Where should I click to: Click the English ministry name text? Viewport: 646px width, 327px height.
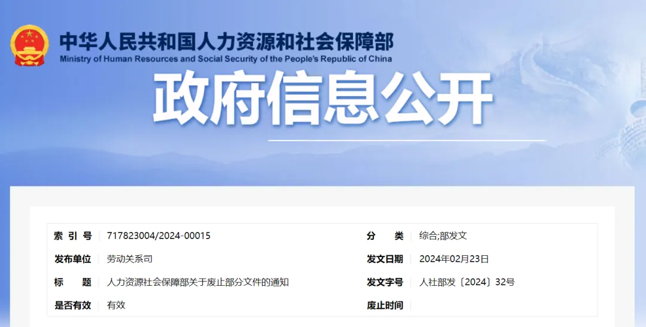(x=226, y=59)
